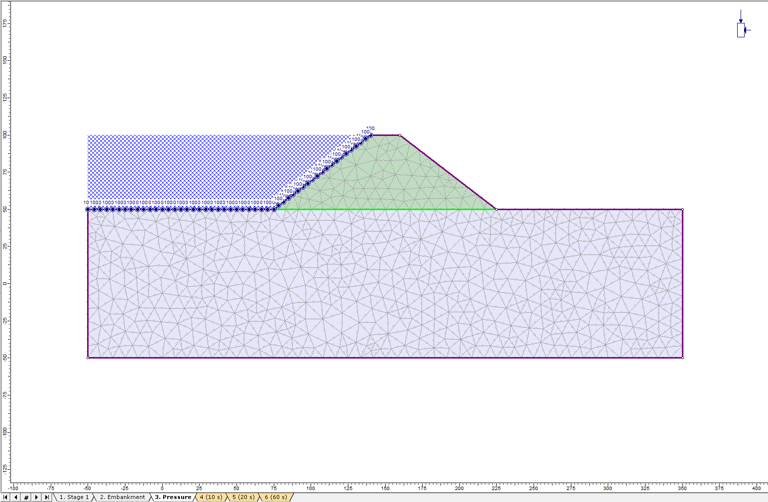Click the bottom-left corner point of the foundation

tap(88, 357)
